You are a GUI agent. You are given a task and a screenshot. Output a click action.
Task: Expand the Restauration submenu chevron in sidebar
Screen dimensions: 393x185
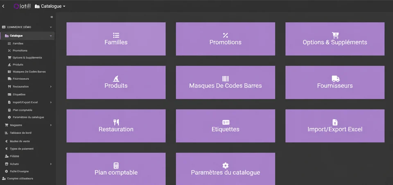click(x=51, y=86)
